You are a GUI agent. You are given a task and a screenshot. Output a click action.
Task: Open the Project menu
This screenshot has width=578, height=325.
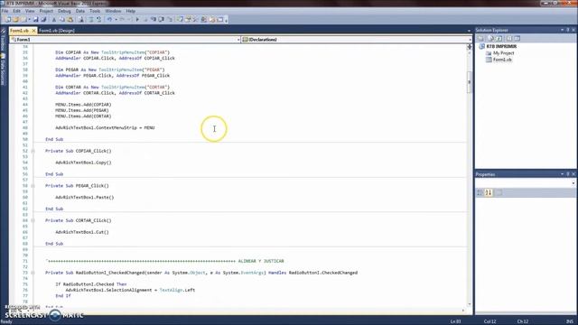pos(46,11)
